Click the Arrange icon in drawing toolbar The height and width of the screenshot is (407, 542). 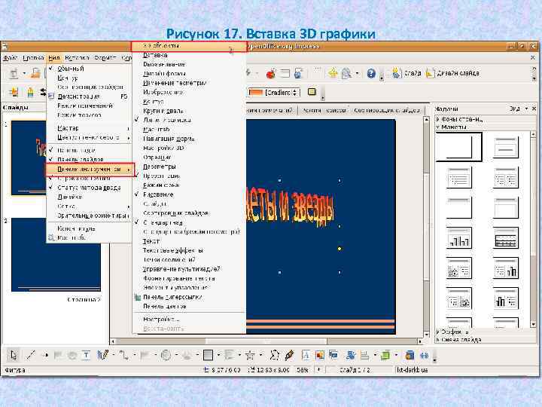(x=385, y=355)
